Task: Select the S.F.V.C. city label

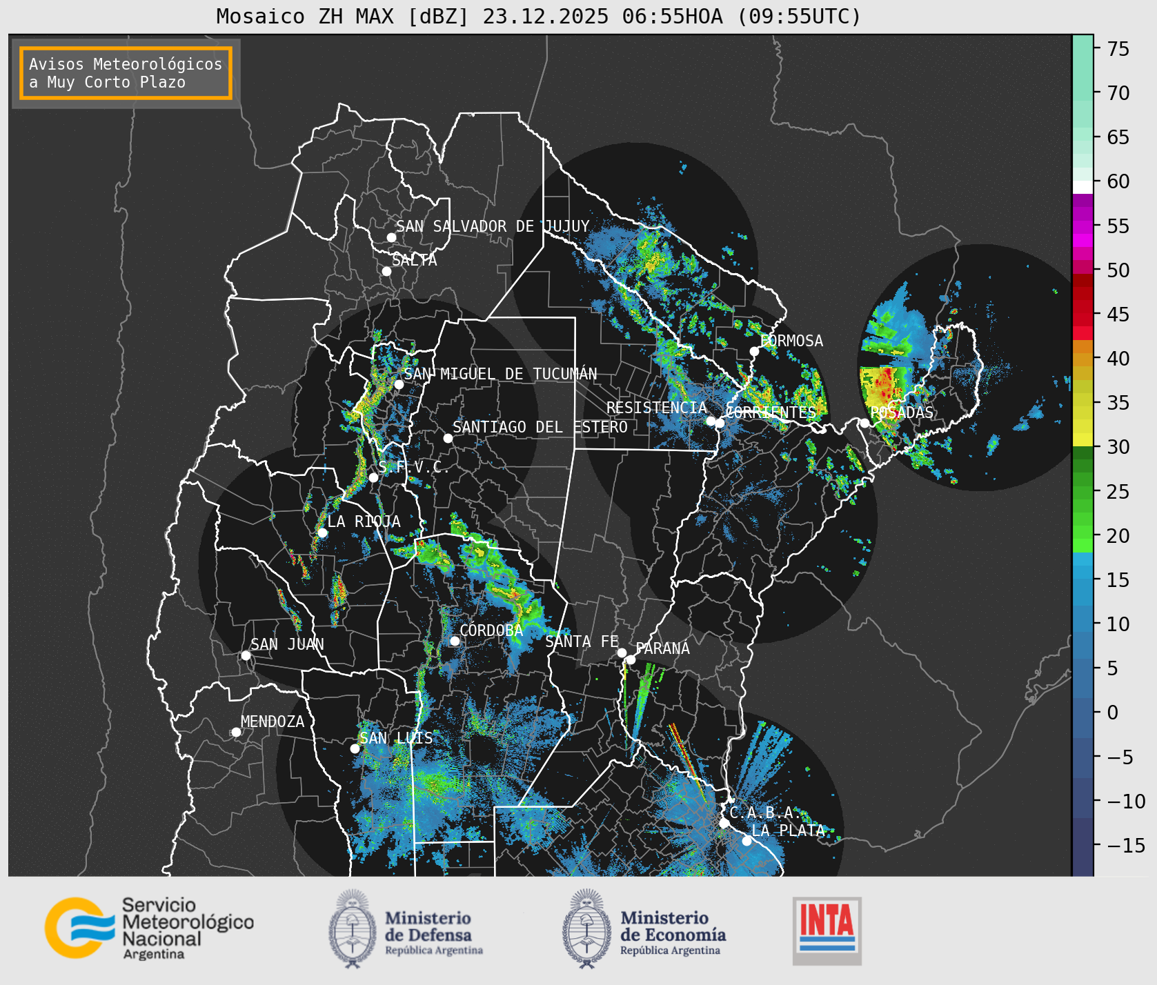Action: pyautogui.click(x=414, y=467)
